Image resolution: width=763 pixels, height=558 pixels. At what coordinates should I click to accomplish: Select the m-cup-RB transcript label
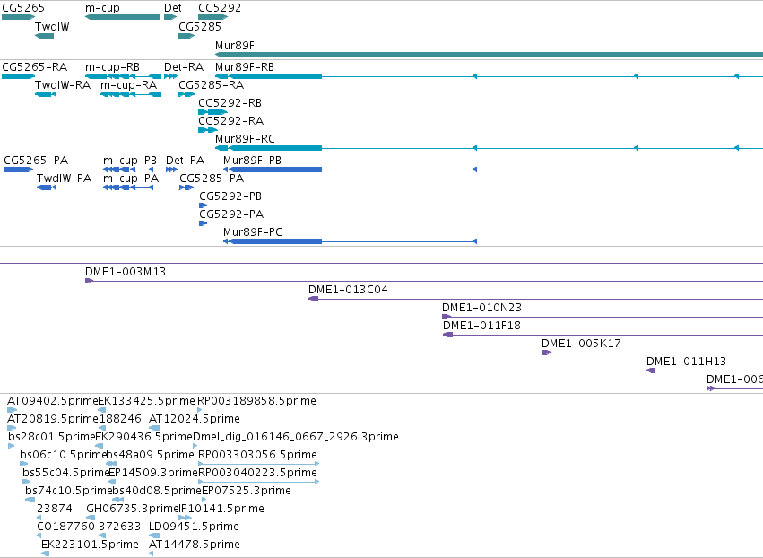(112, 67)
